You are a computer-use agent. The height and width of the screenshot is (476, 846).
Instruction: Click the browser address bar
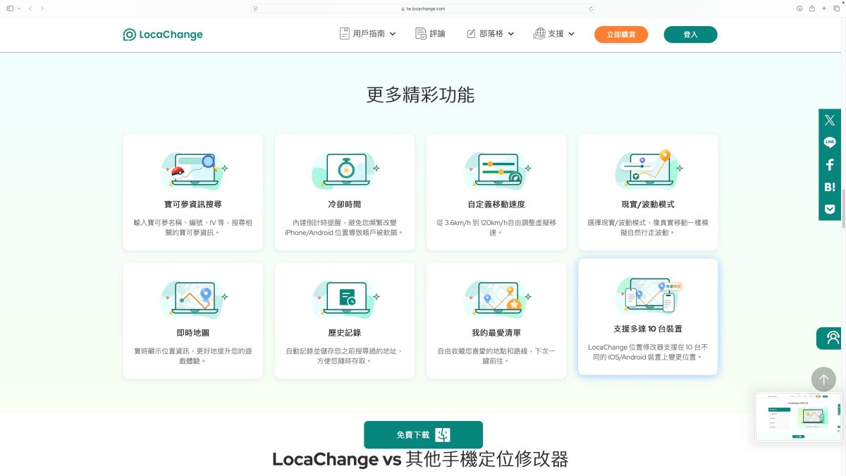tap(423, 8)
